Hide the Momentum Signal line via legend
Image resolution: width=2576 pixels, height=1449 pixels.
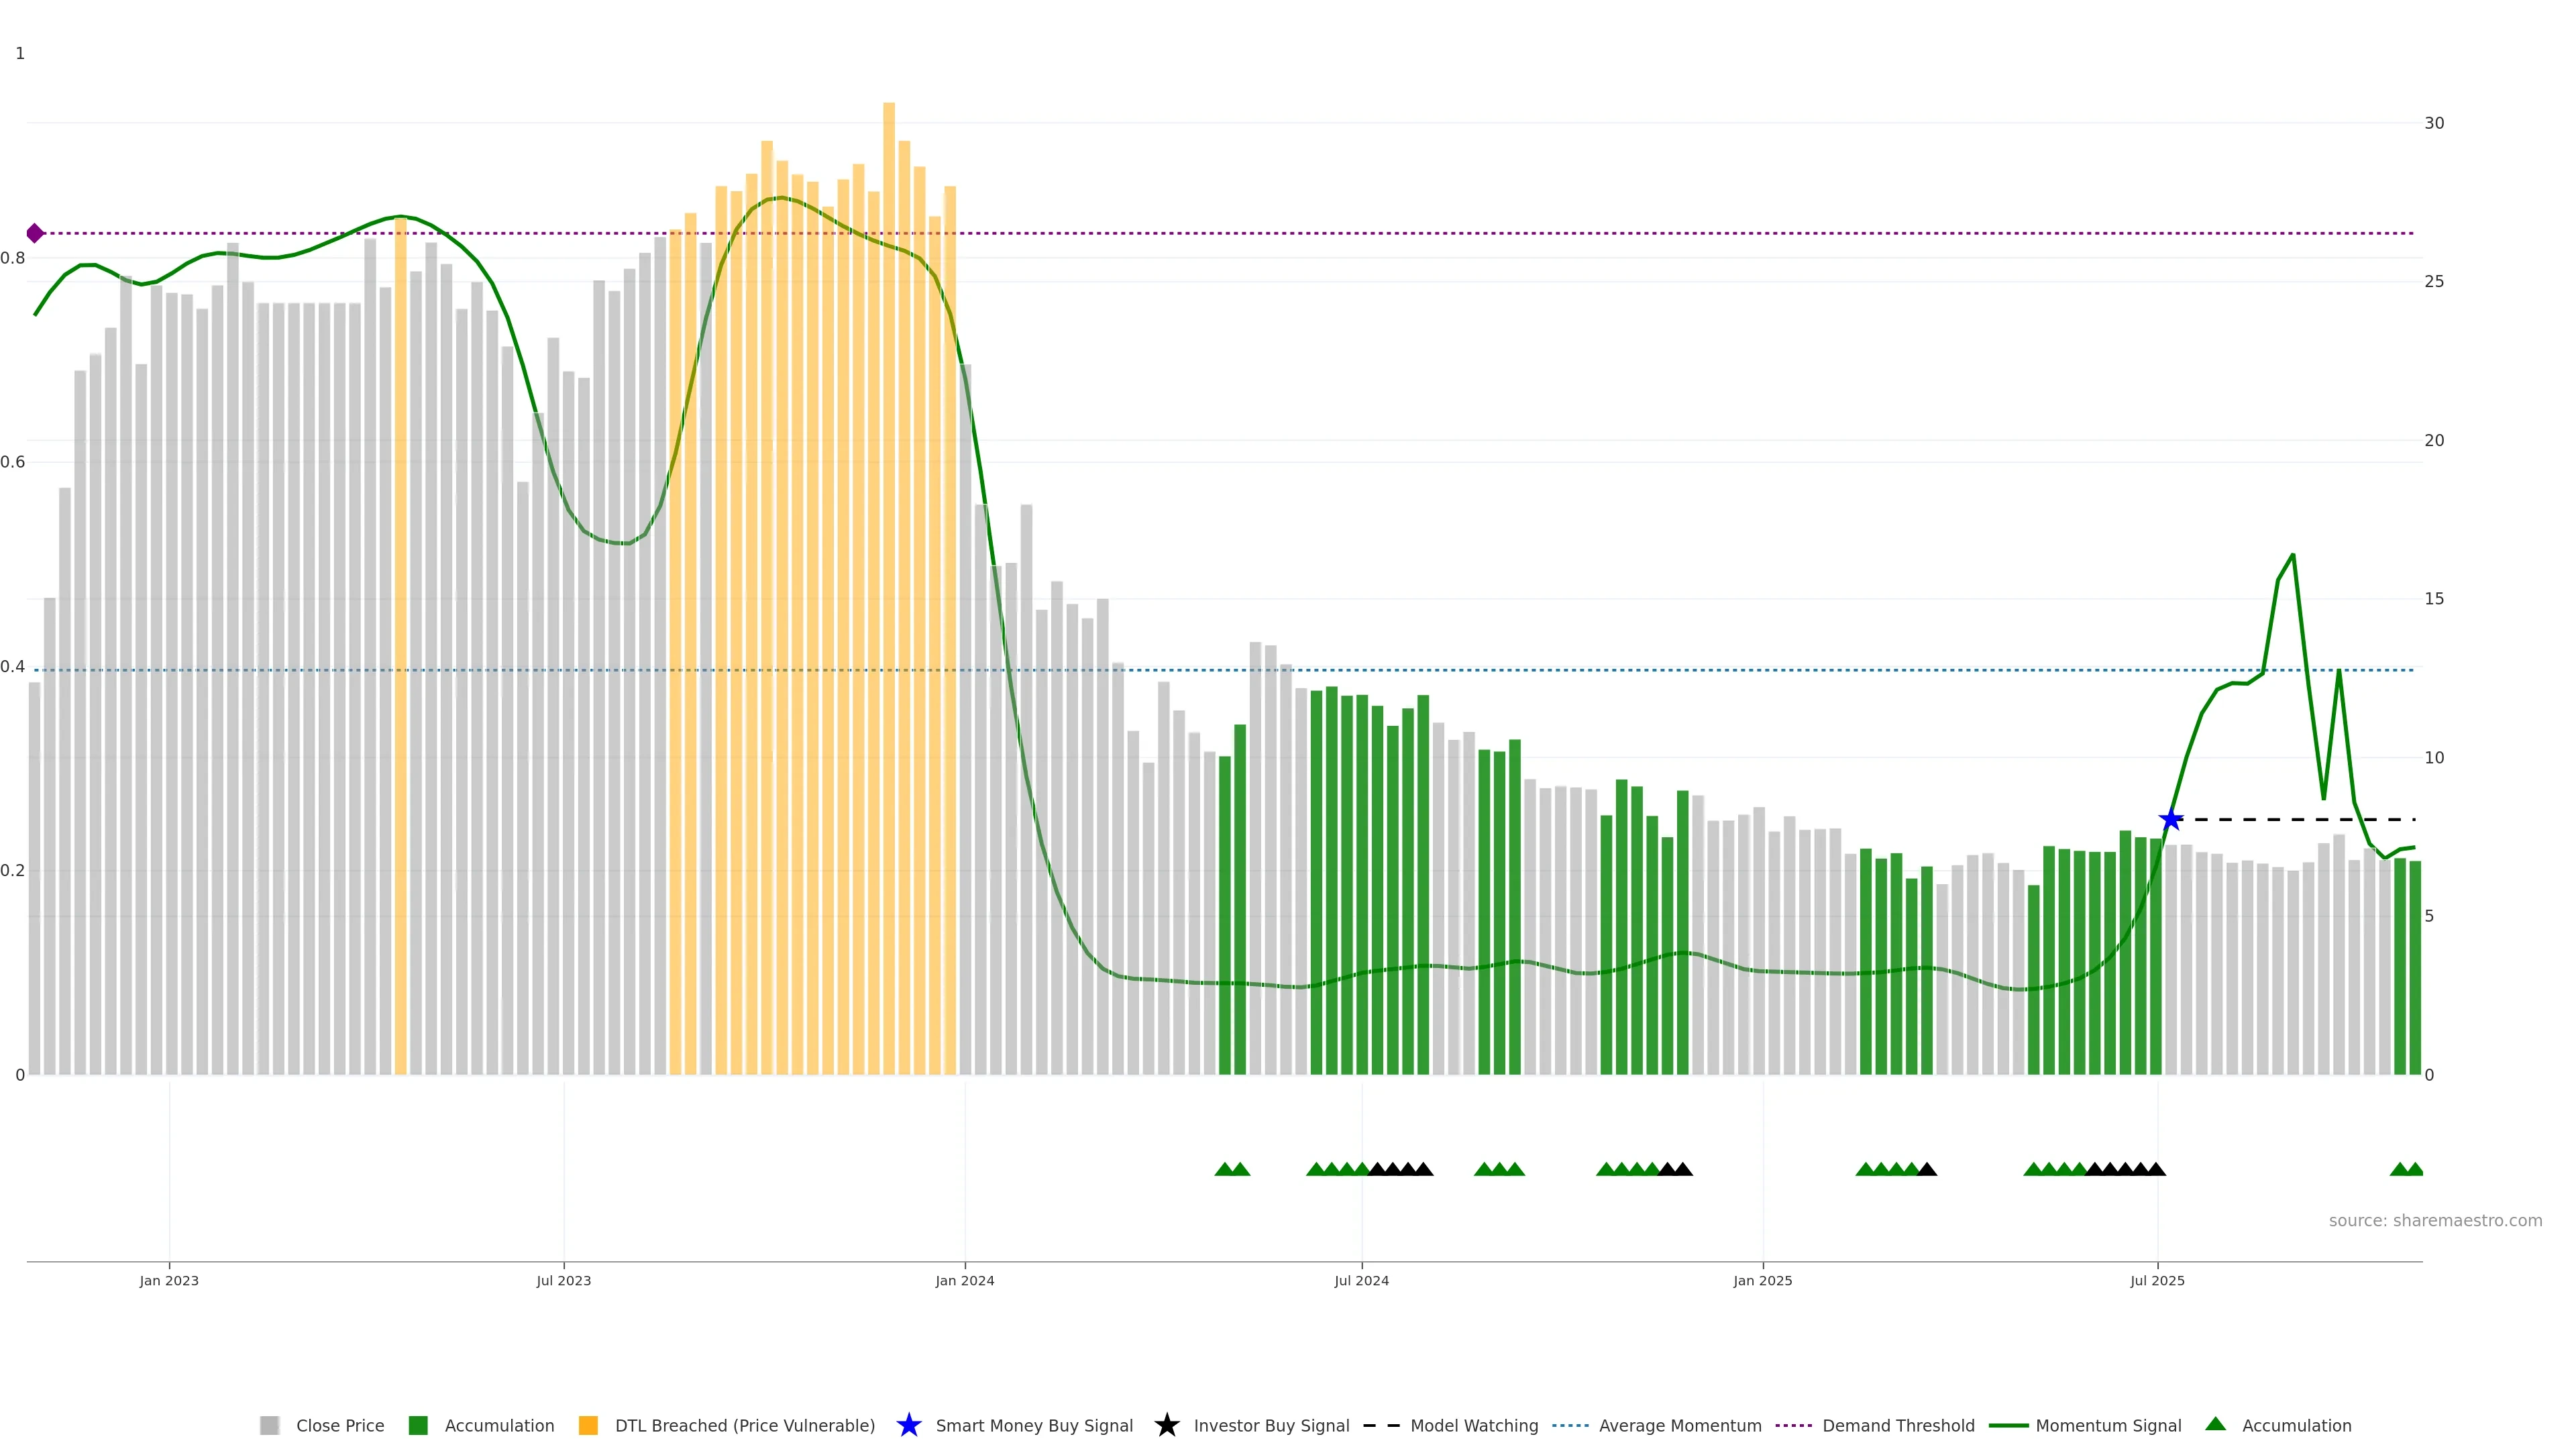click(x=2107, y=1425)
